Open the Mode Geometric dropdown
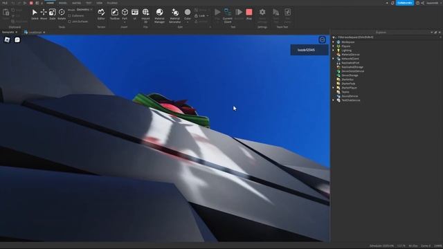Image resolution: width=443 pixels, height=249 pixels. (x=84, y=10)
